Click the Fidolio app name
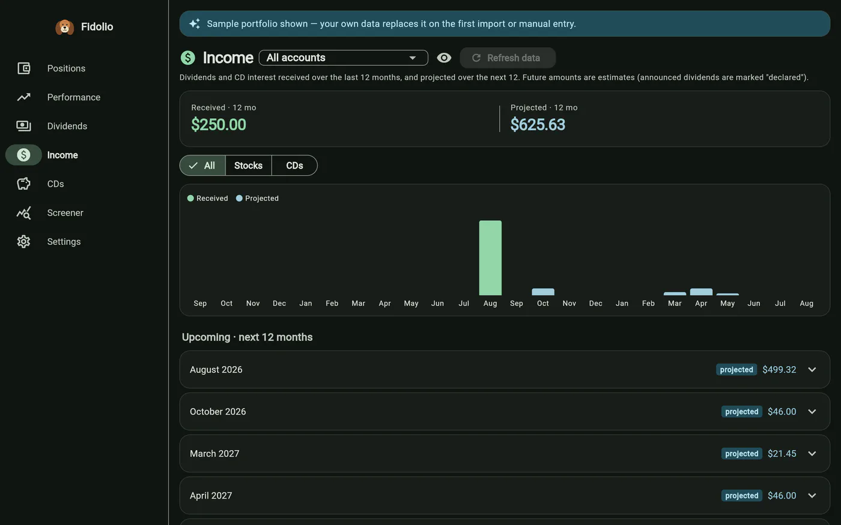The width and height of the screenshot is (841, 525). (97, 26)
